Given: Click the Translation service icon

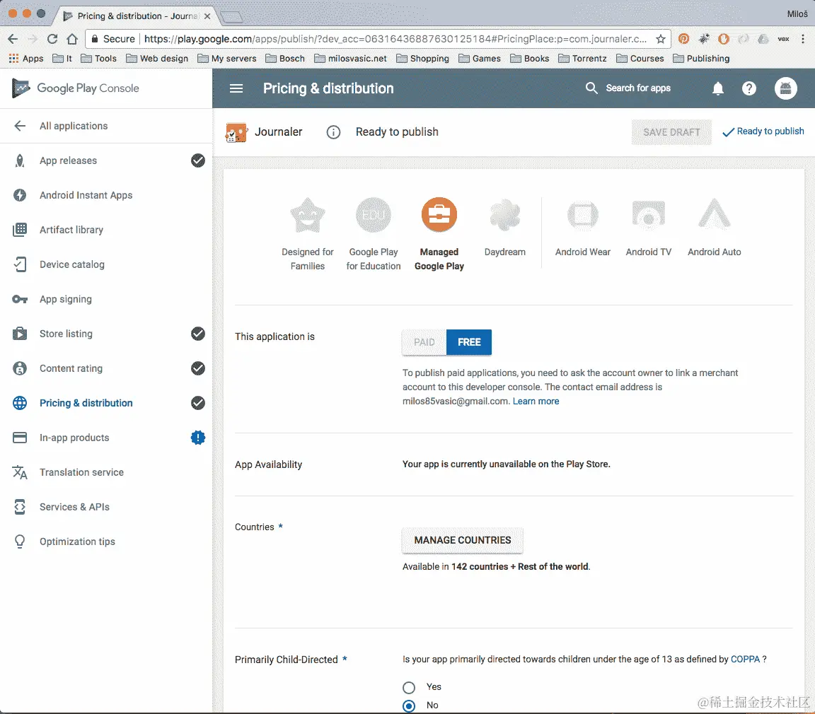Looking at the screenshot, I should [x=20, y=472].
